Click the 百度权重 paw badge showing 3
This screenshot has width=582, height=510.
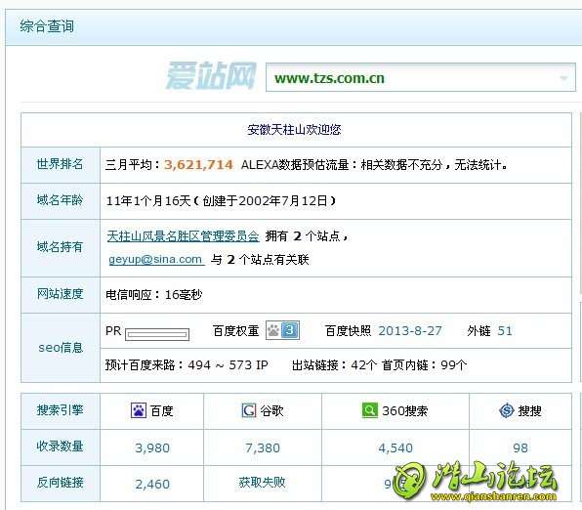tap(283, 330)
